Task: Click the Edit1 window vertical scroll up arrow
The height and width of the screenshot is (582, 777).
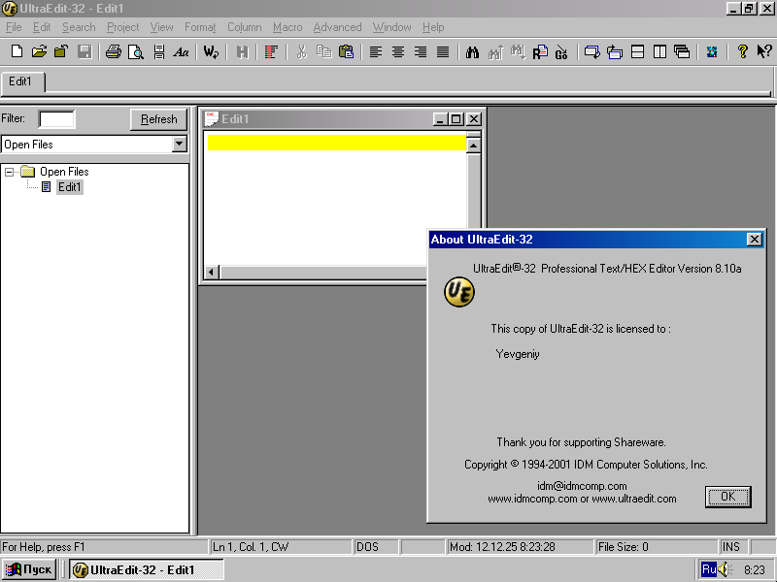Action: pos(474,146)
